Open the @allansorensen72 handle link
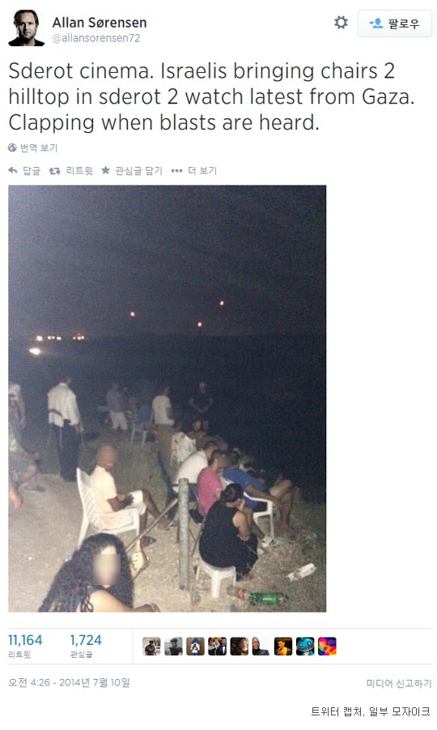 pyautogui.click(x=95, y=38)
